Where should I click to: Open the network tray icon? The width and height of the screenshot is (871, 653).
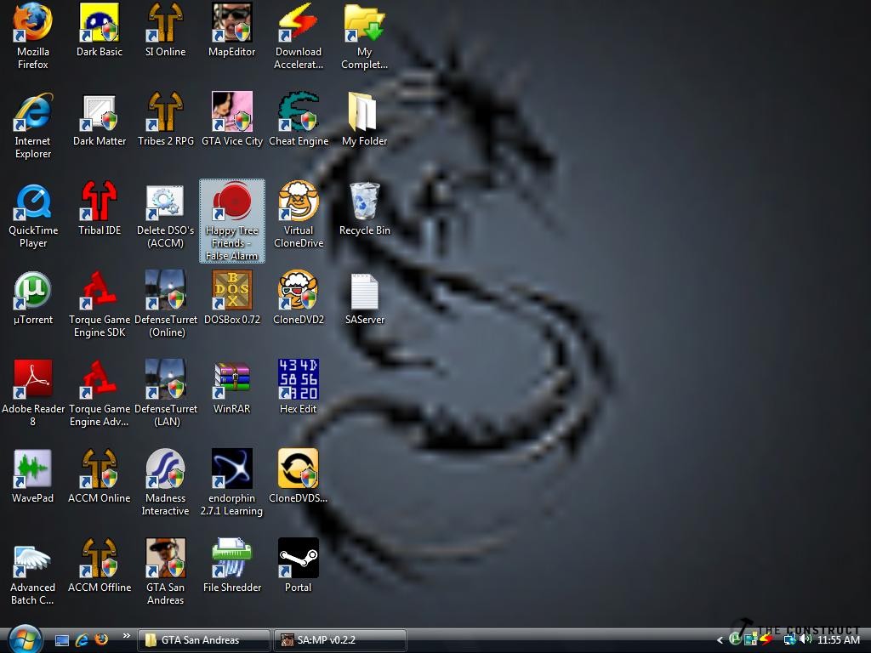click(x=790, y=639)
